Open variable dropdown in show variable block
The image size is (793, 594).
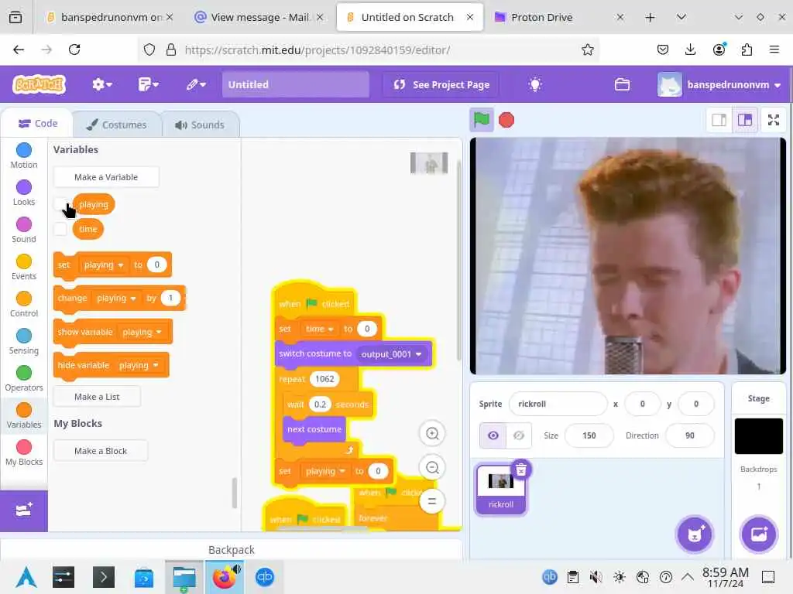(x=142, y=332)
